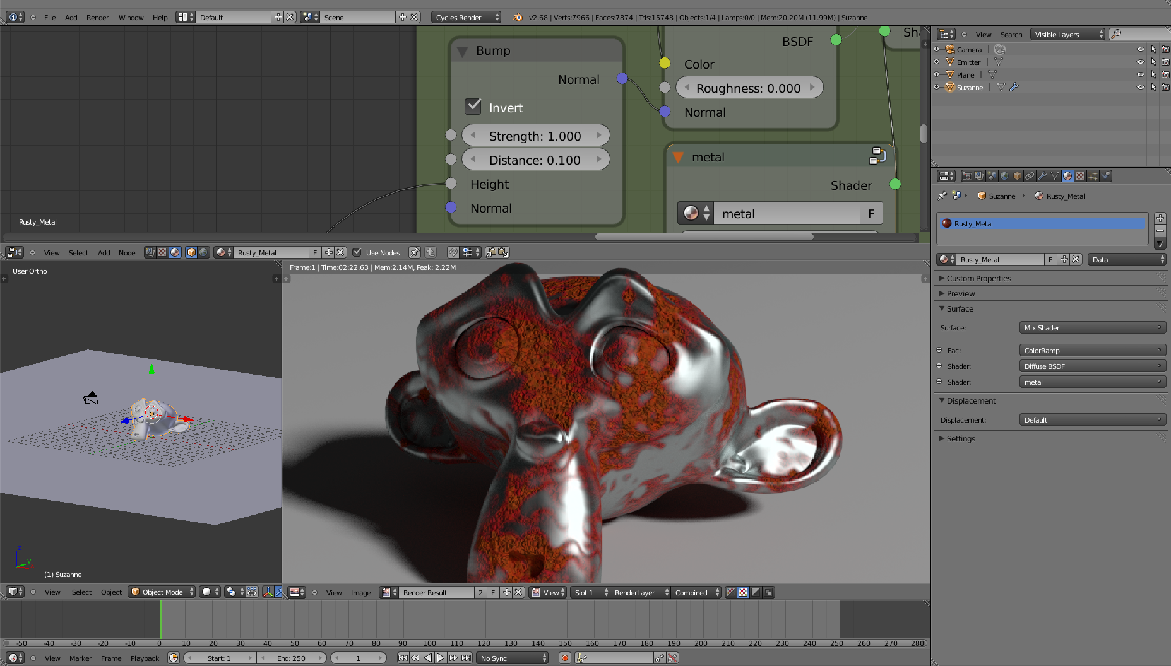The width and height of the screenshot is (1171, 666).
Task: Open the Texture properties tab (checker icon)
Action: pos(1080,176)
